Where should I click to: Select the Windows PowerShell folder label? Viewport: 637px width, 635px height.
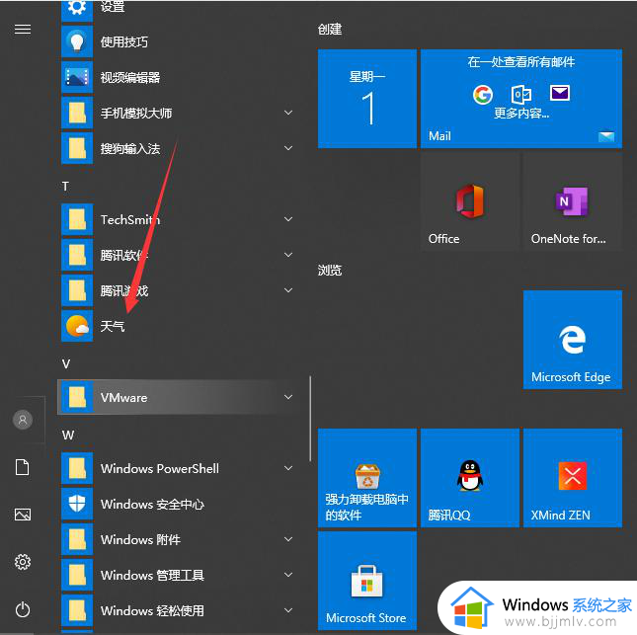(x=160, y=468)
